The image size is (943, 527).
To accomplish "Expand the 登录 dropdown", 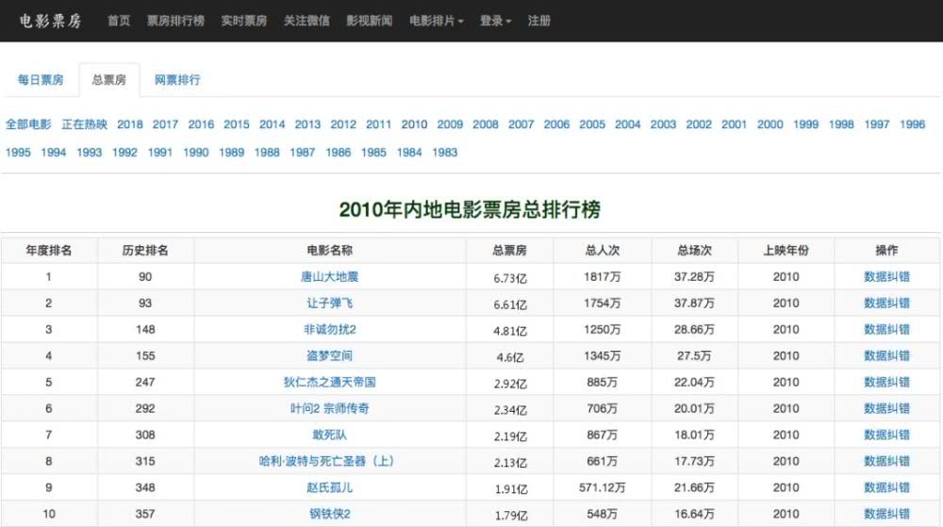I will tap(495, 21).
